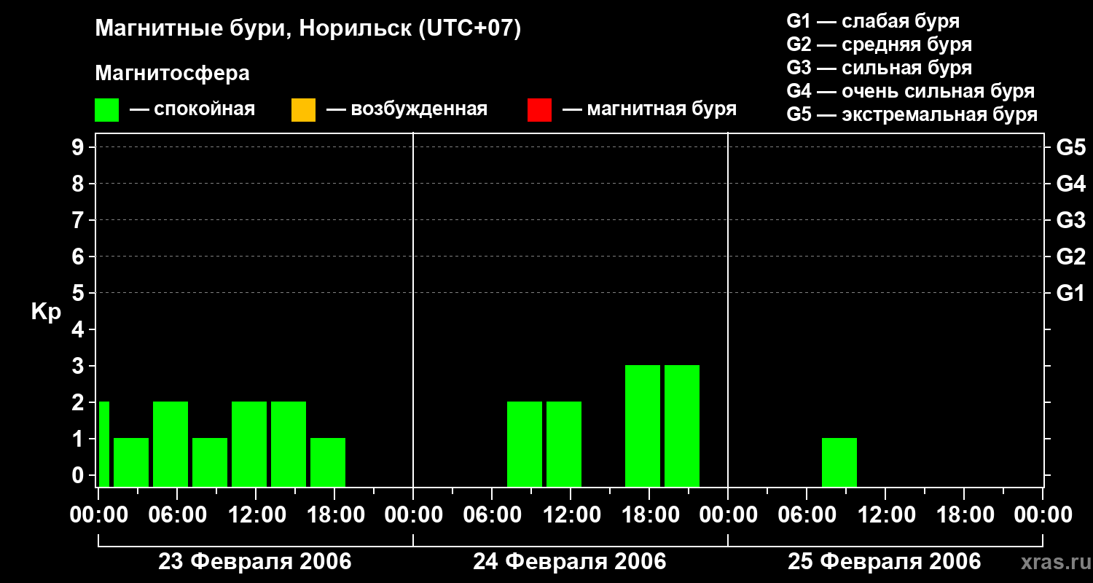Select the chart title 'Магнитные бури, Норильск (UTC+07)'
This screenshot has height=583, width=1093.
308,29
